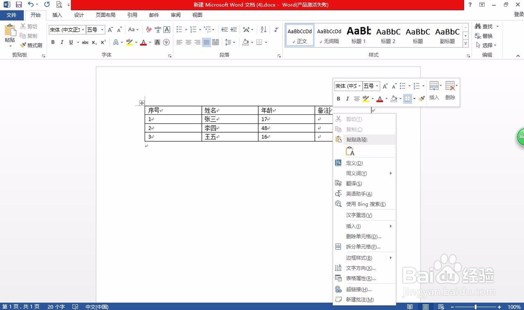524x310 pixels.
Task: Open ribbon borders dropdown arrow
Action: (x=266, y=42)
